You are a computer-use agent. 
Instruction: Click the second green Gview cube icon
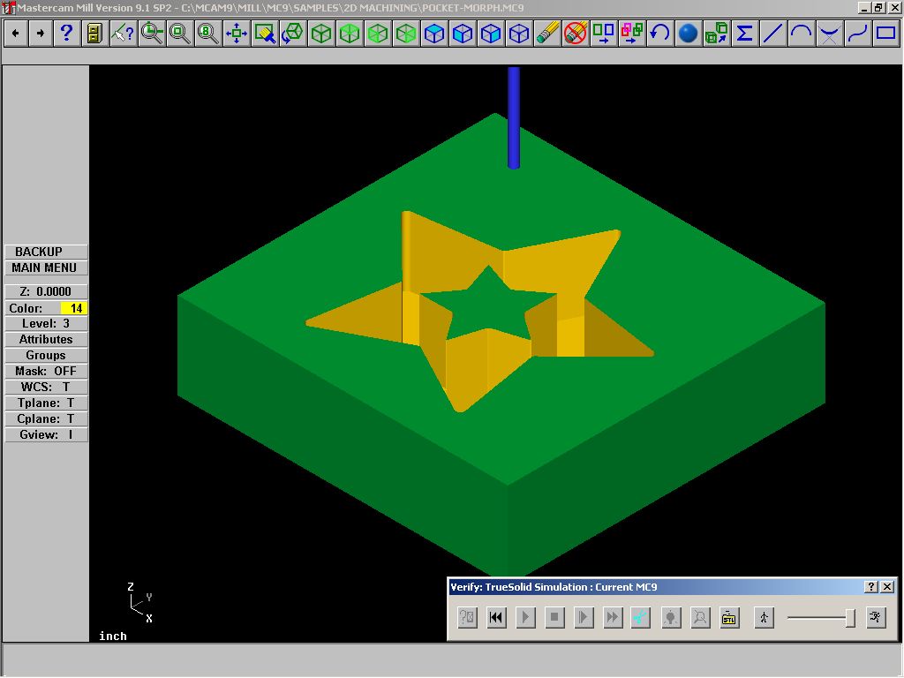(350, 34)
